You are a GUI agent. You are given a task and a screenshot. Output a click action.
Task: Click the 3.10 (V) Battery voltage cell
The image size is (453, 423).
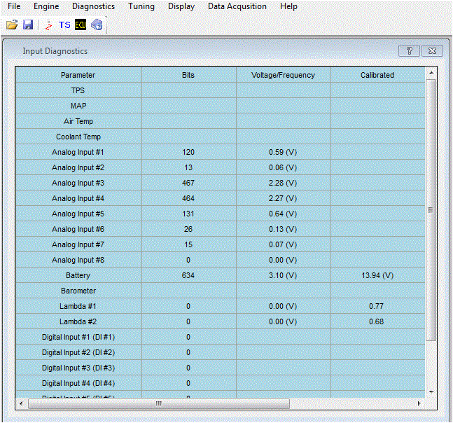point(283,275)
